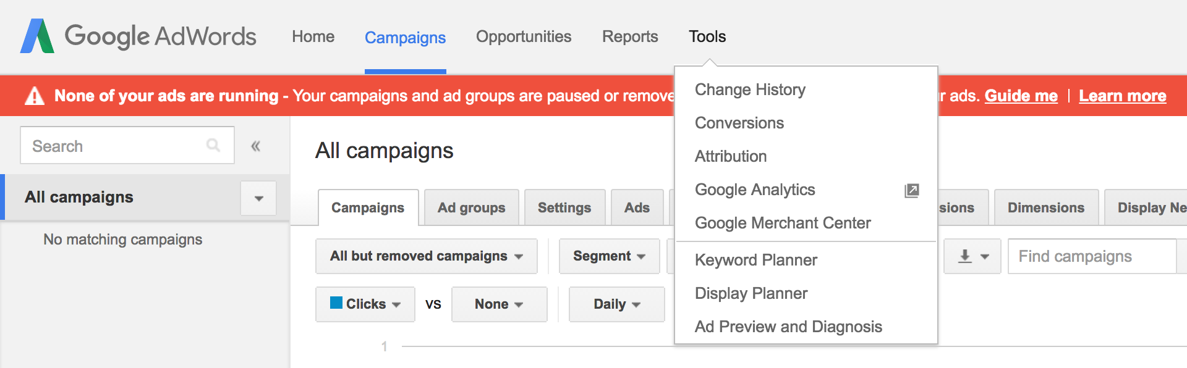Open the Clicks metric dropdown
Screen dimensions: 1187x368
point(365,304)
